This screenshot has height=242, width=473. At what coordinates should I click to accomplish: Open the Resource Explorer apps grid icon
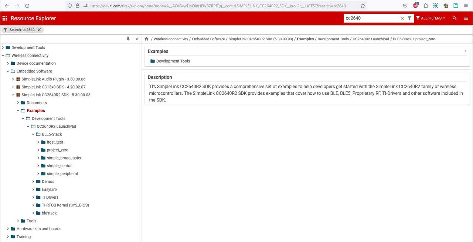[5, 18]
